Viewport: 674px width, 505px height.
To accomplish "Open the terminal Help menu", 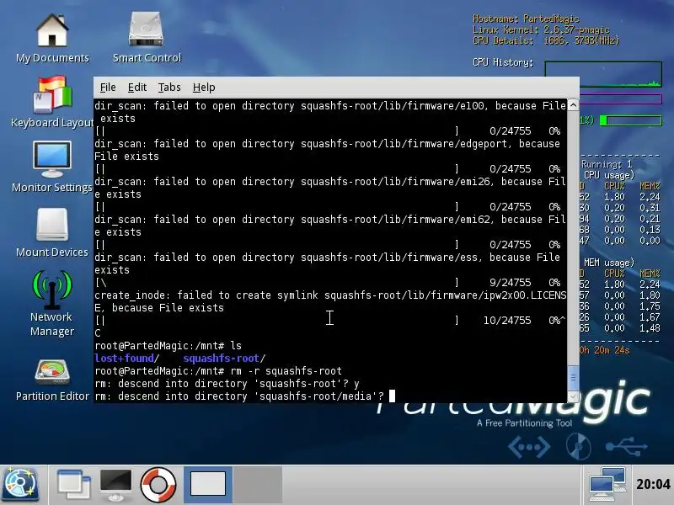I will click(x=204, y=88).
